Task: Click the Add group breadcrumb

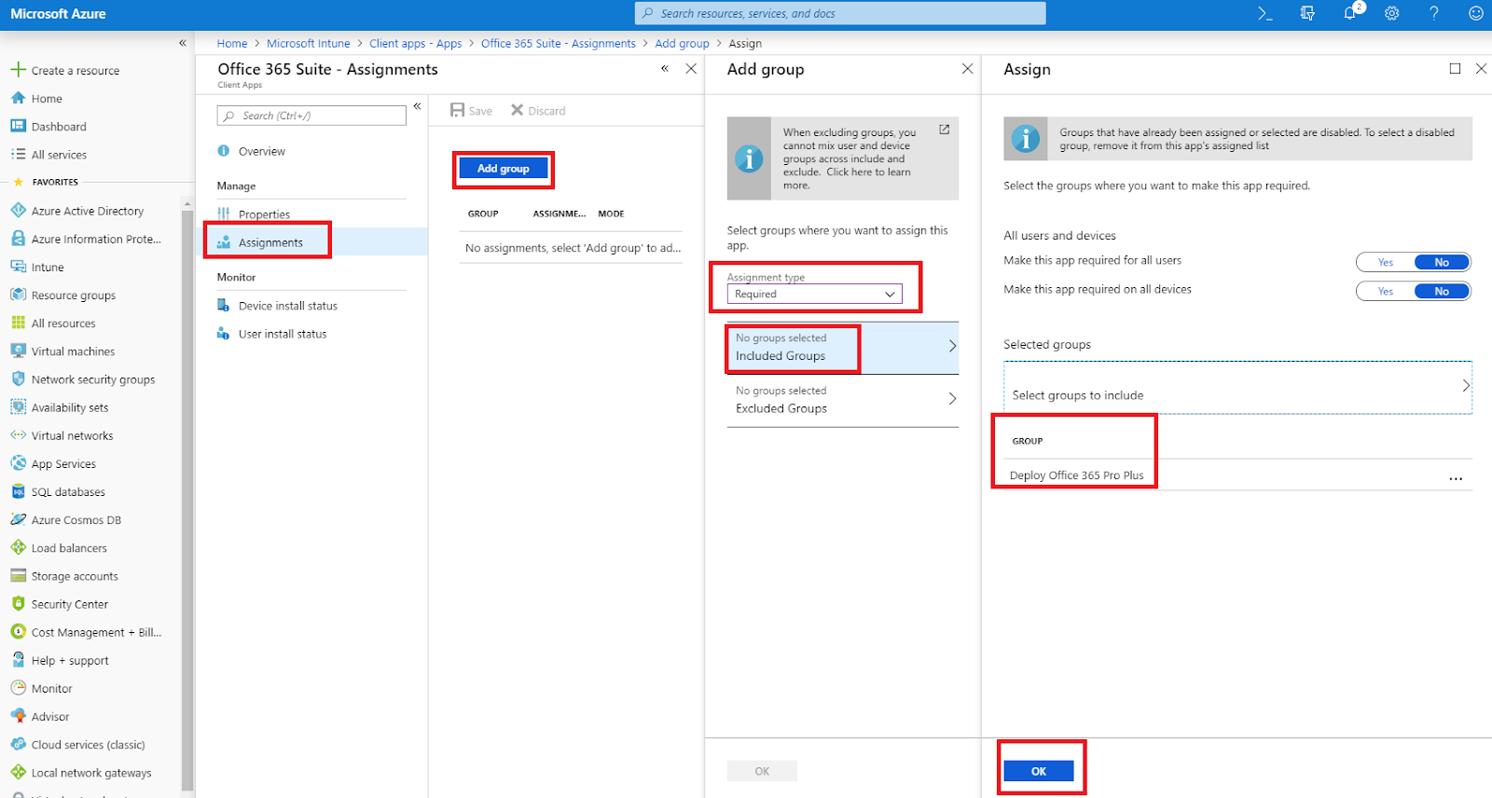Action: tap(683, 43)
